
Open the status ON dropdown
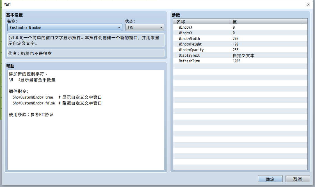145,28
